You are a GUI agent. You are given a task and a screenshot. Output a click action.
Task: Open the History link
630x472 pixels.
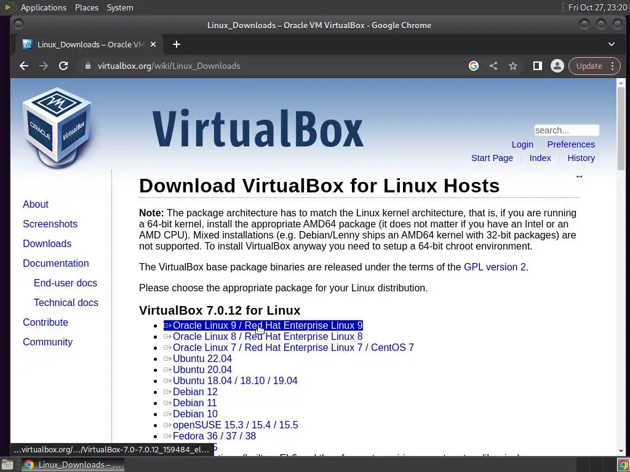coord(581,158)
